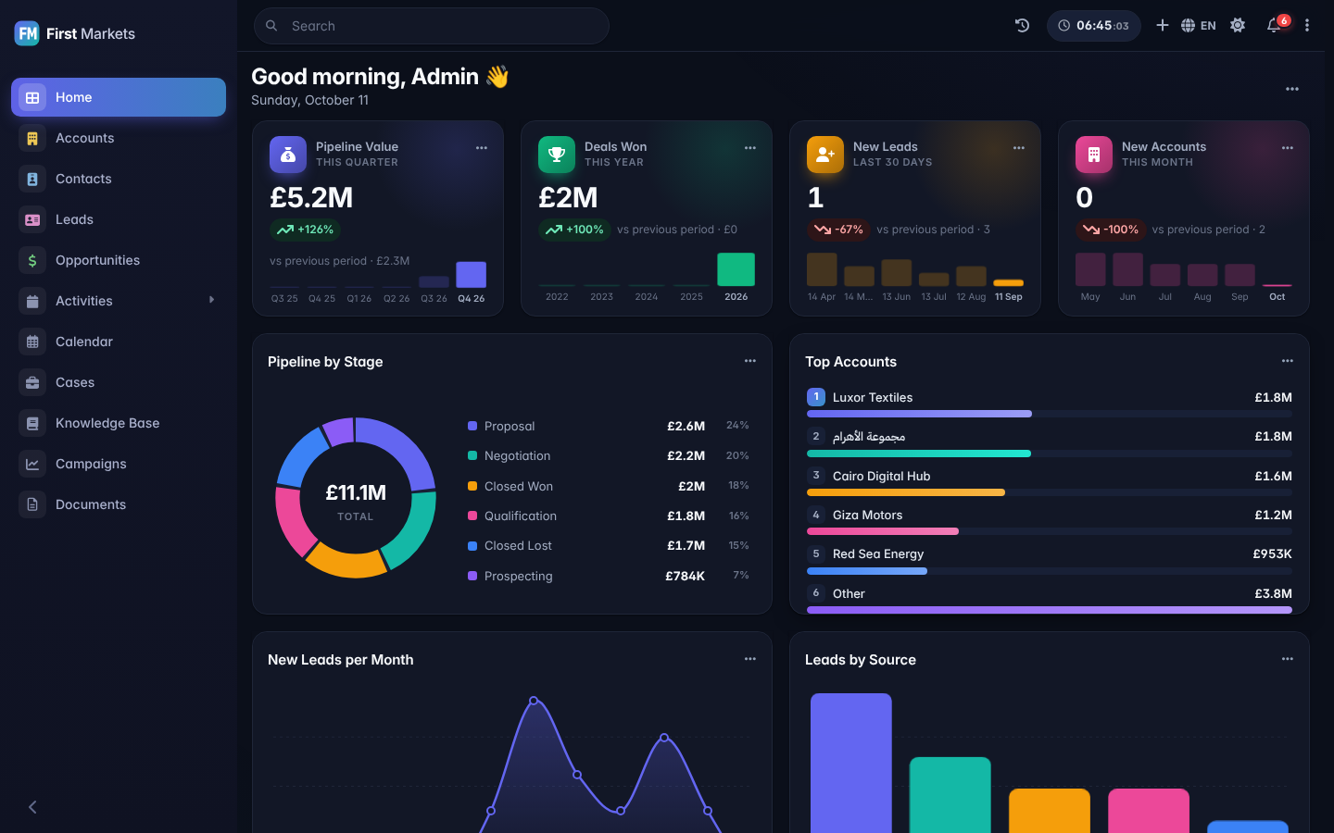Viewport: 1334px width, 833px height.
Task: Click the Pipeline Value money bag icon
Action: point(288,155)
